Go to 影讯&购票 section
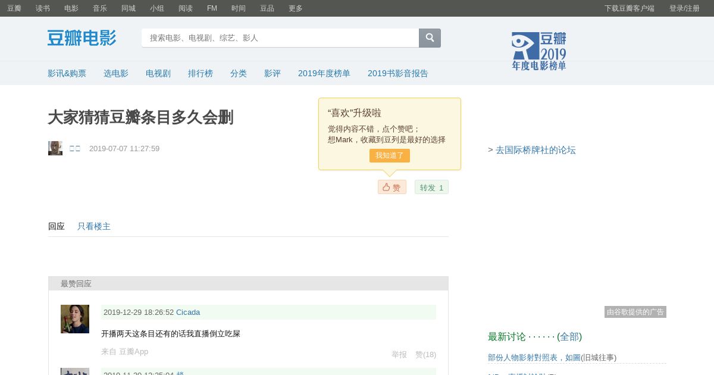Image resolution: width=714 pixels, height=375 pixels. coord(67,73)
